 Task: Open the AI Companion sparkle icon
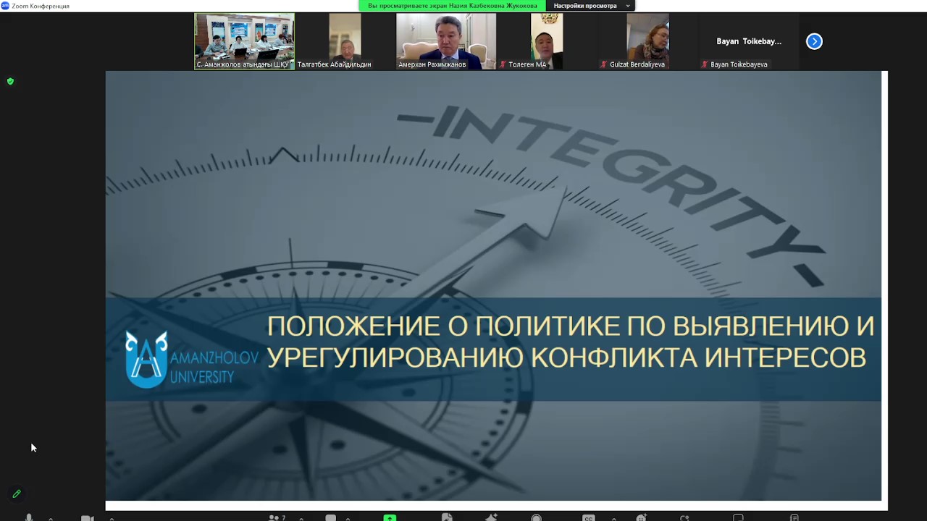pyautogui.click(x=492, y=517)
